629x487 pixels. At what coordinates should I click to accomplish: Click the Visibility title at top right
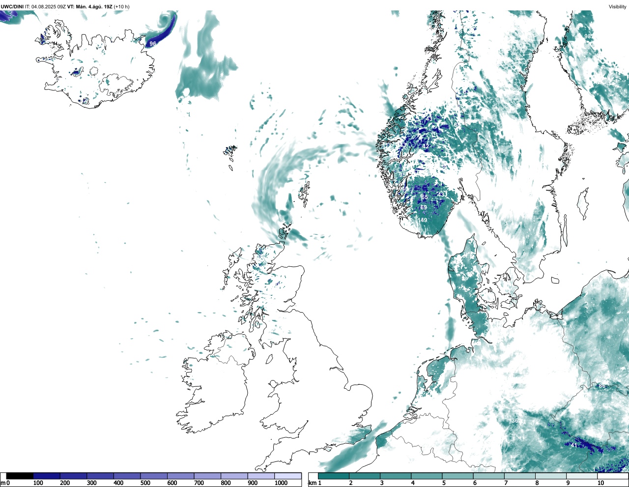coord(618,6)
